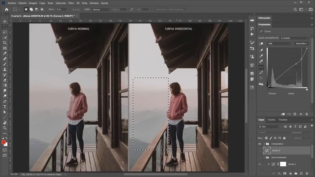Viewport: 315px width, 177px height.
Task: Open the RGB channel dropdown
Action: pos(280,44)
